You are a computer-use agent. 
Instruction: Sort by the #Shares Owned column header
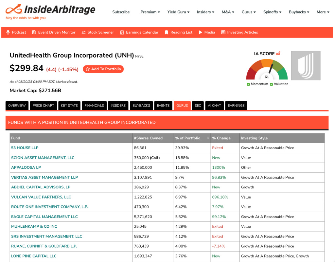153,138
